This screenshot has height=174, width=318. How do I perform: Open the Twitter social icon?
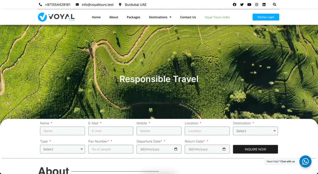click(242, 5)
